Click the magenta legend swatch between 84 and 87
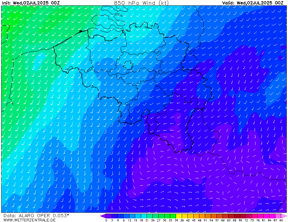The width and height of the screenshot is (288, 222). [273, 216]
